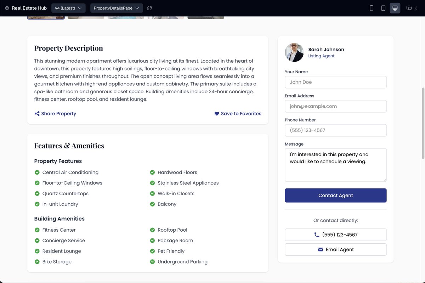
Task: Click the collapse chevron next to chat icon
Action: tap(416, 8)
